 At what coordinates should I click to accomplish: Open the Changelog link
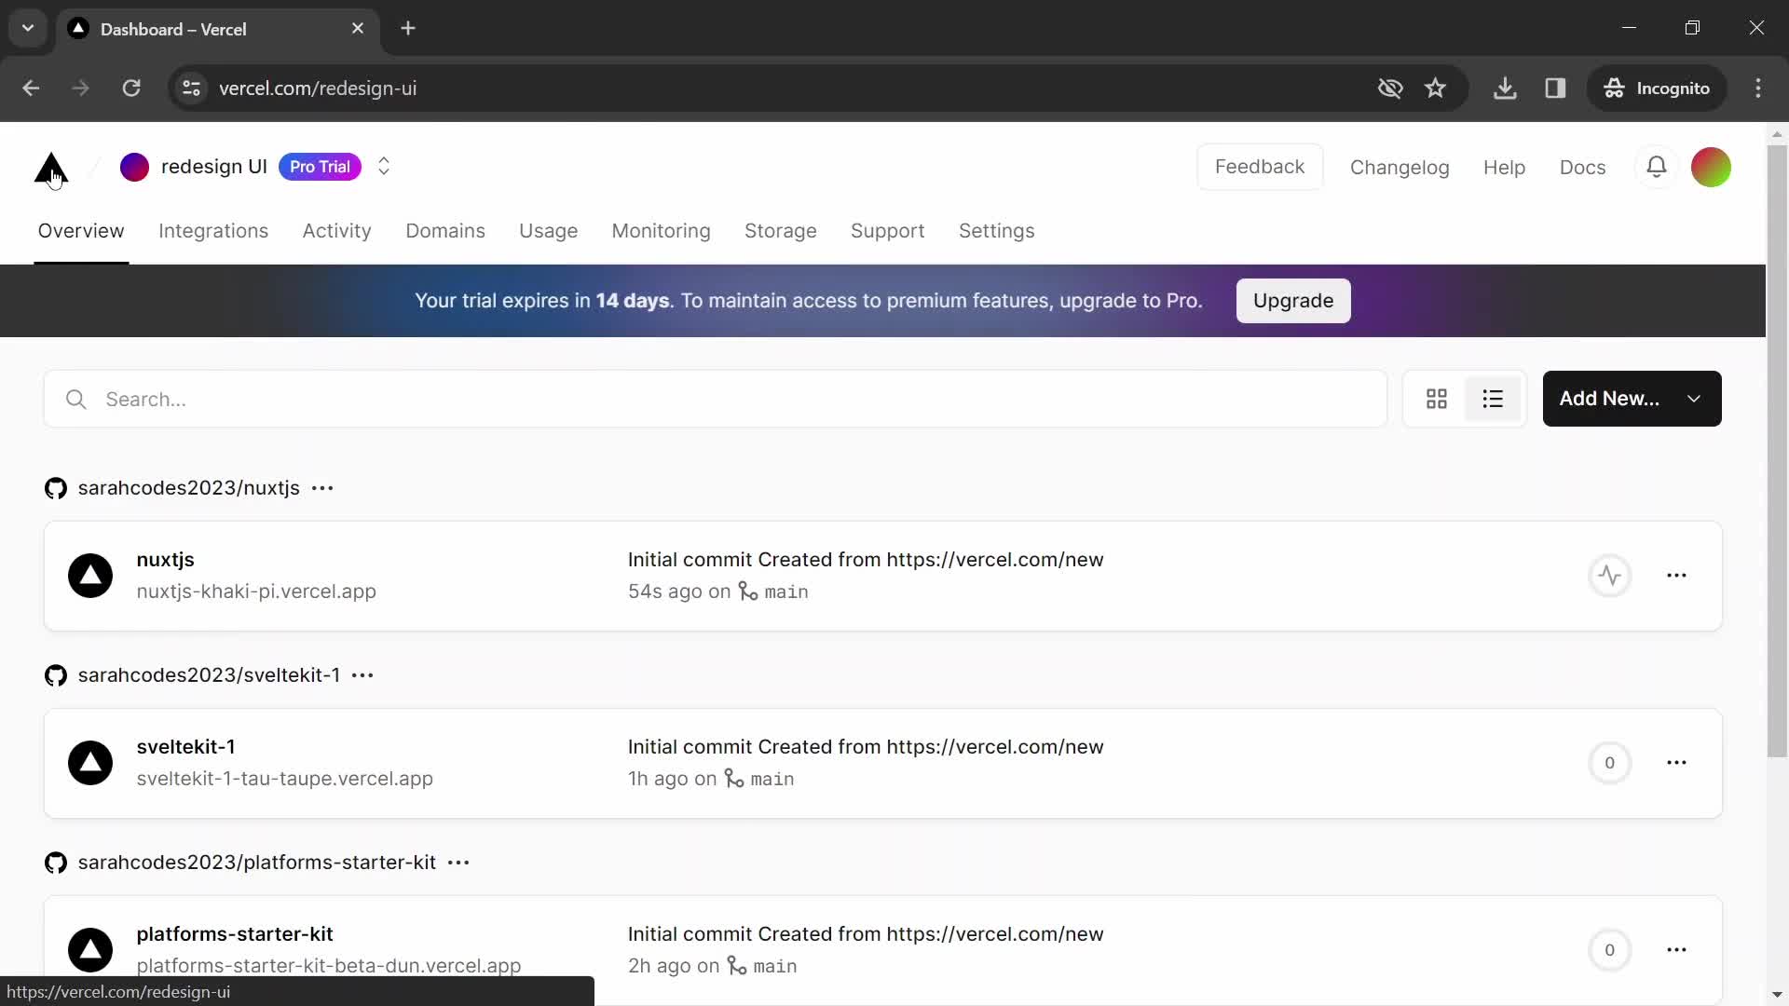[x=1400, y=168]
